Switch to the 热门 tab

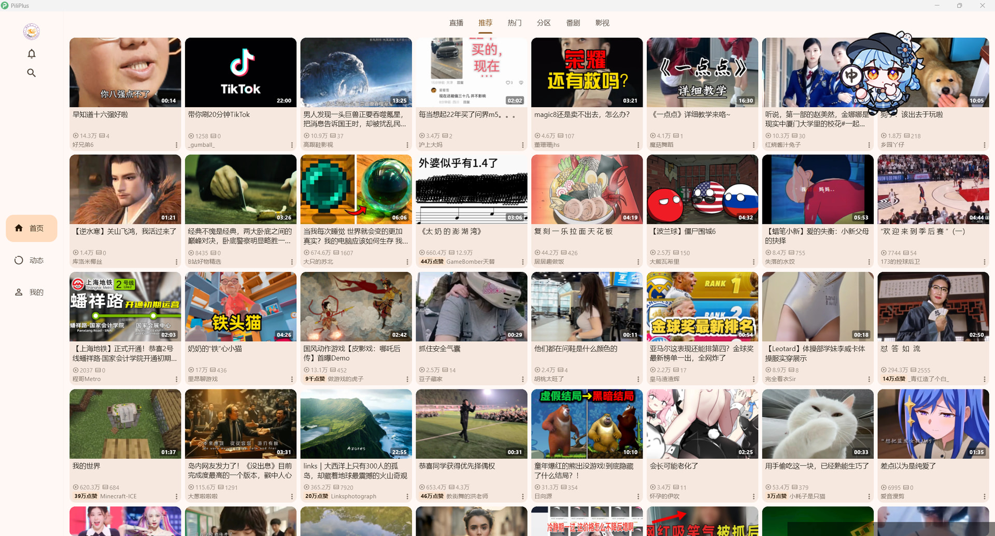pos(514,23)
